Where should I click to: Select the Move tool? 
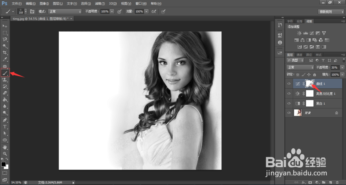click(x=5, y=26)
